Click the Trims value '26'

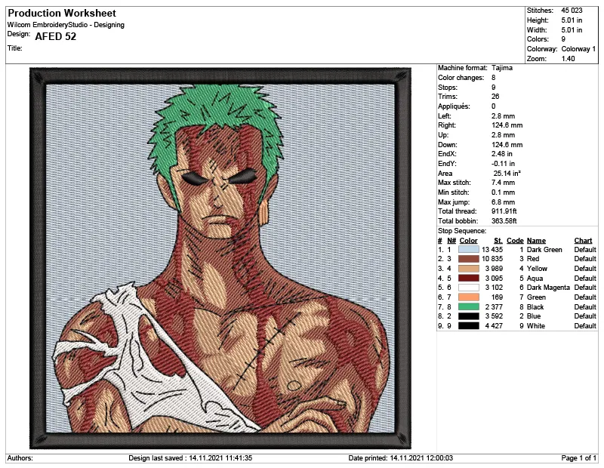point(495,97)
